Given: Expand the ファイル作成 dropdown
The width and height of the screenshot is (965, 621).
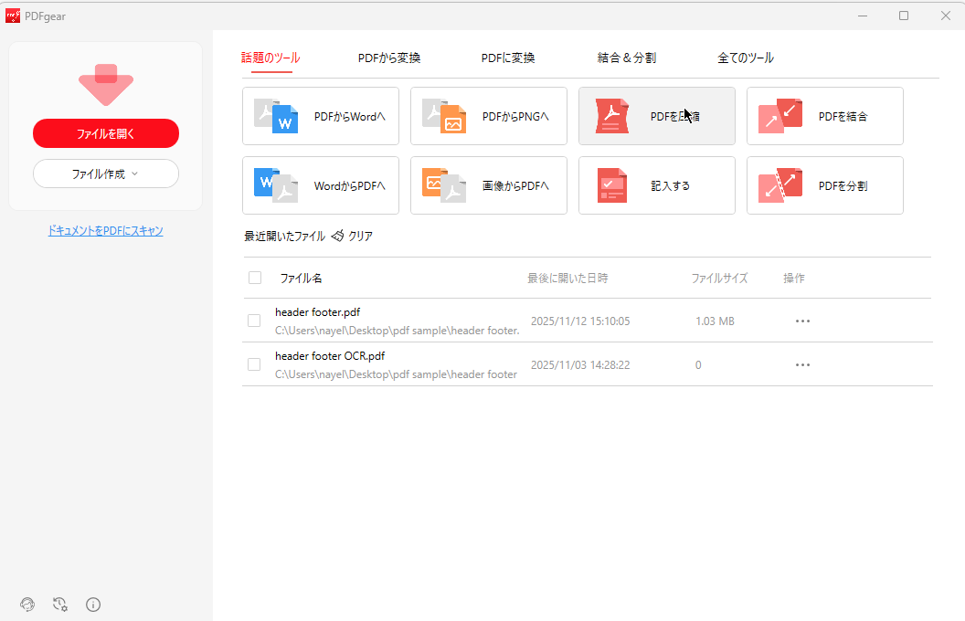Looking at the screenshot, I should tap(105, 174).
